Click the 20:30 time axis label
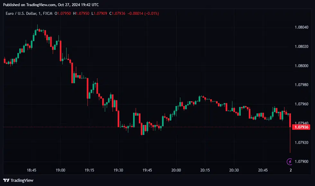Viewport: 315px width, 186px height. coord(234,170)
